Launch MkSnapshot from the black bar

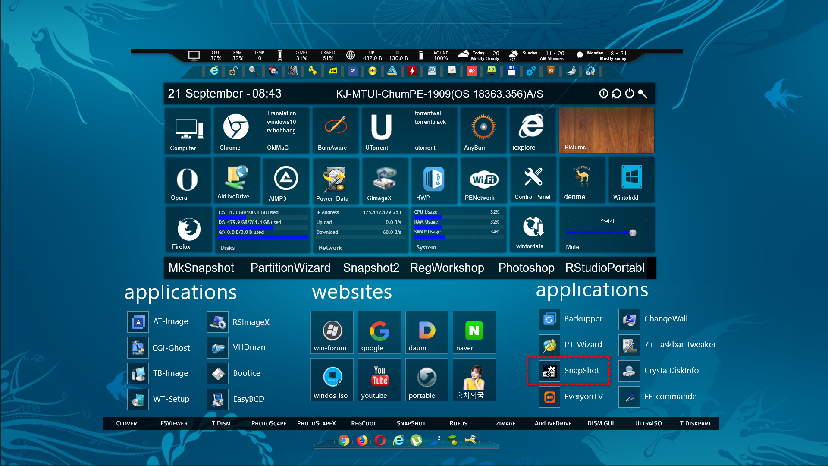point(201,268)
